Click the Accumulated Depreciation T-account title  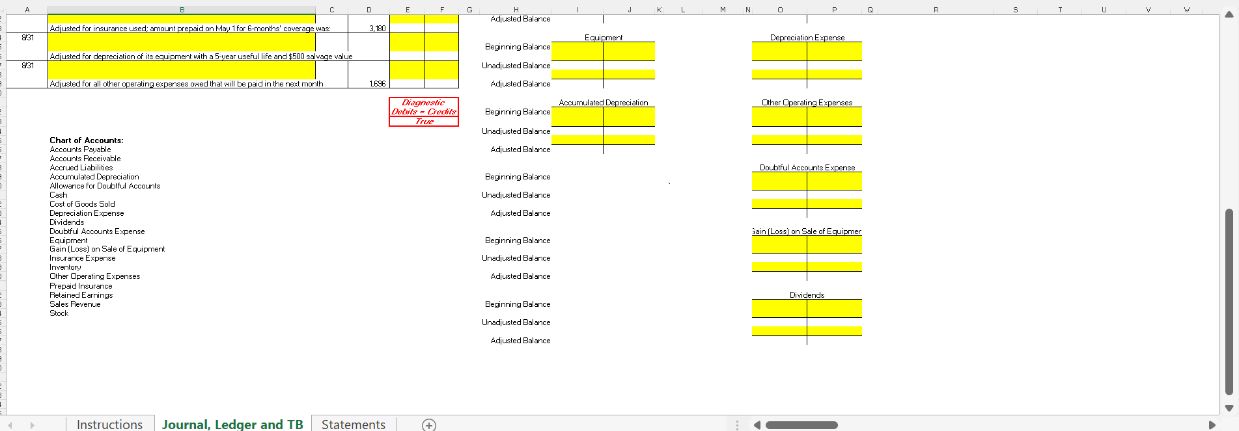pos(604,103)
